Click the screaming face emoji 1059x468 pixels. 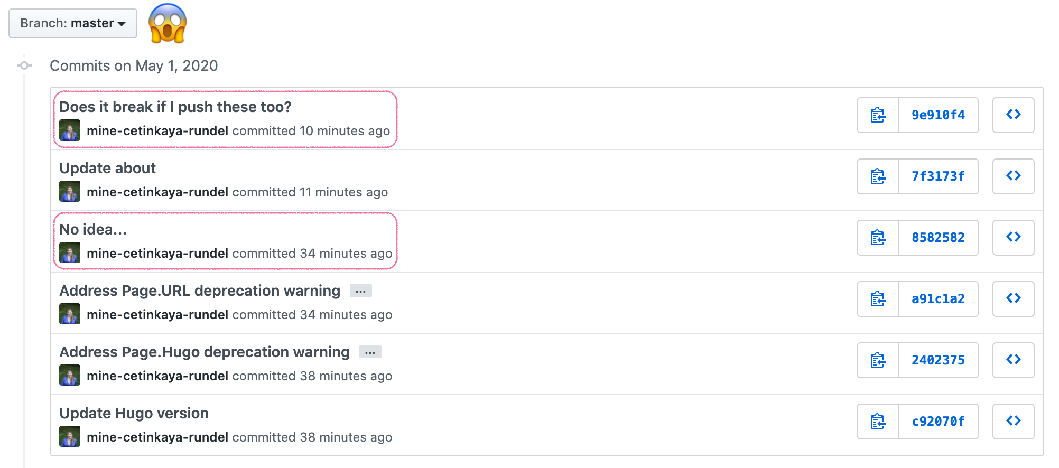168,23
